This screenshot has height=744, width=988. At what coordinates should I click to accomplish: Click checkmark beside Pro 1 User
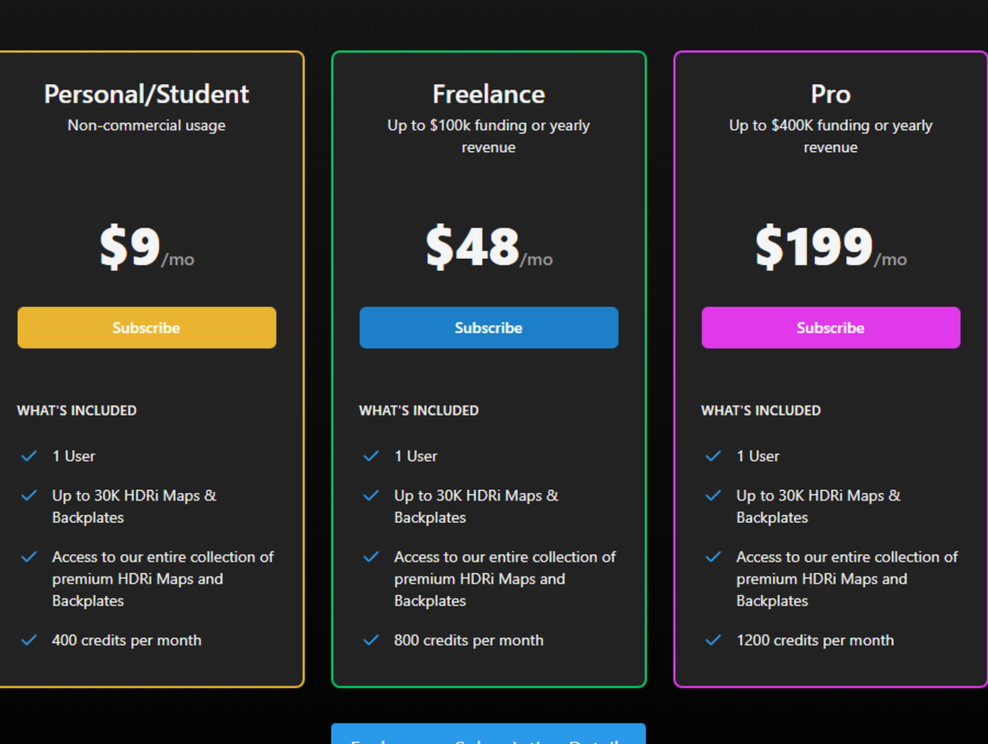tap(713, 456)
